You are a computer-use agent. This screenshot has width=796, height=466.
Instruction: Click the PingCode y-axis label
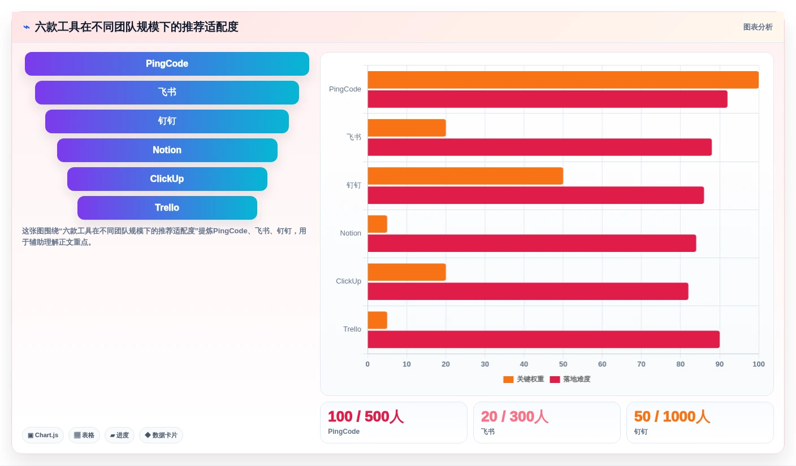point(345,89)
